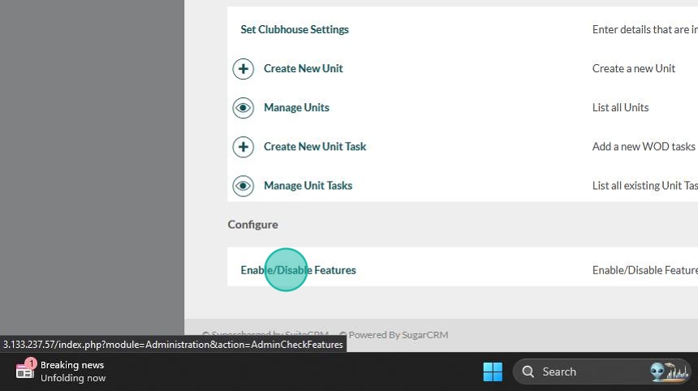Click the eye icon beside Manage Unit Tasks

tap(243, 186)
